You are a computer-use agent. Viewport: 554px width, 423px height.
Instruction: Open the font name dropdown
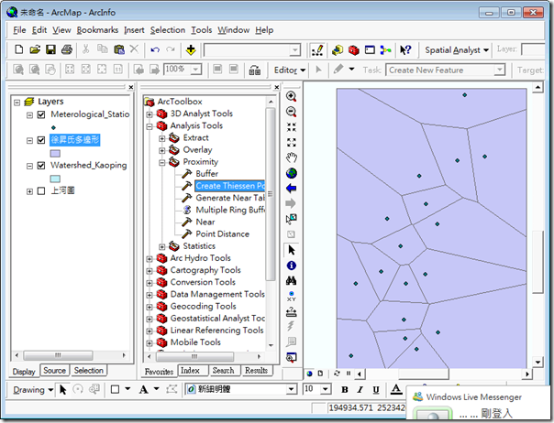[x=291, y=389]
